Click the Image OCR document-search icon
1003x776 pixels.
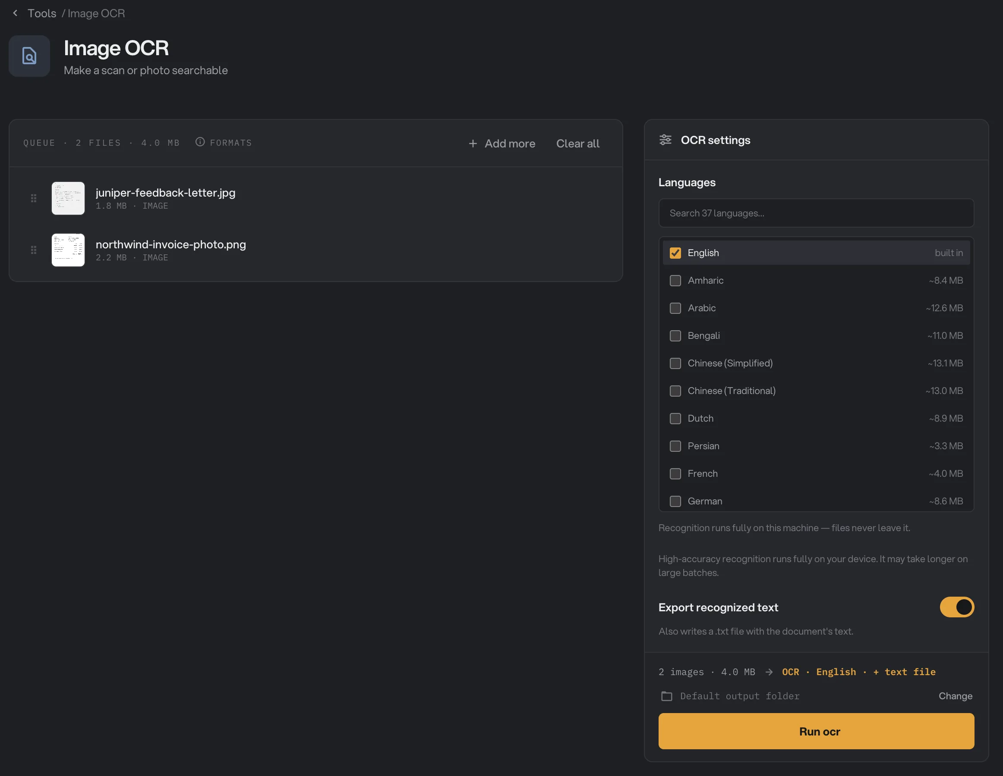coord(29,56)
